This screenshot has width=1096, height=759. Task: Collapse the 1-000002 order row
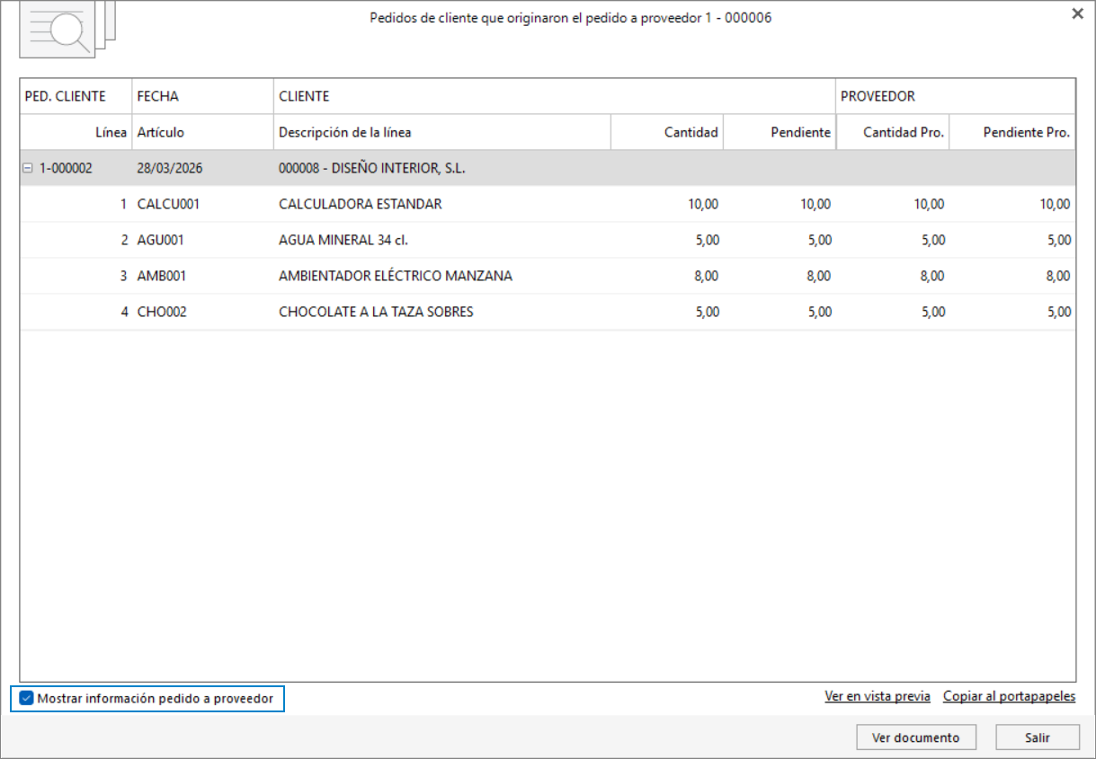28,168
